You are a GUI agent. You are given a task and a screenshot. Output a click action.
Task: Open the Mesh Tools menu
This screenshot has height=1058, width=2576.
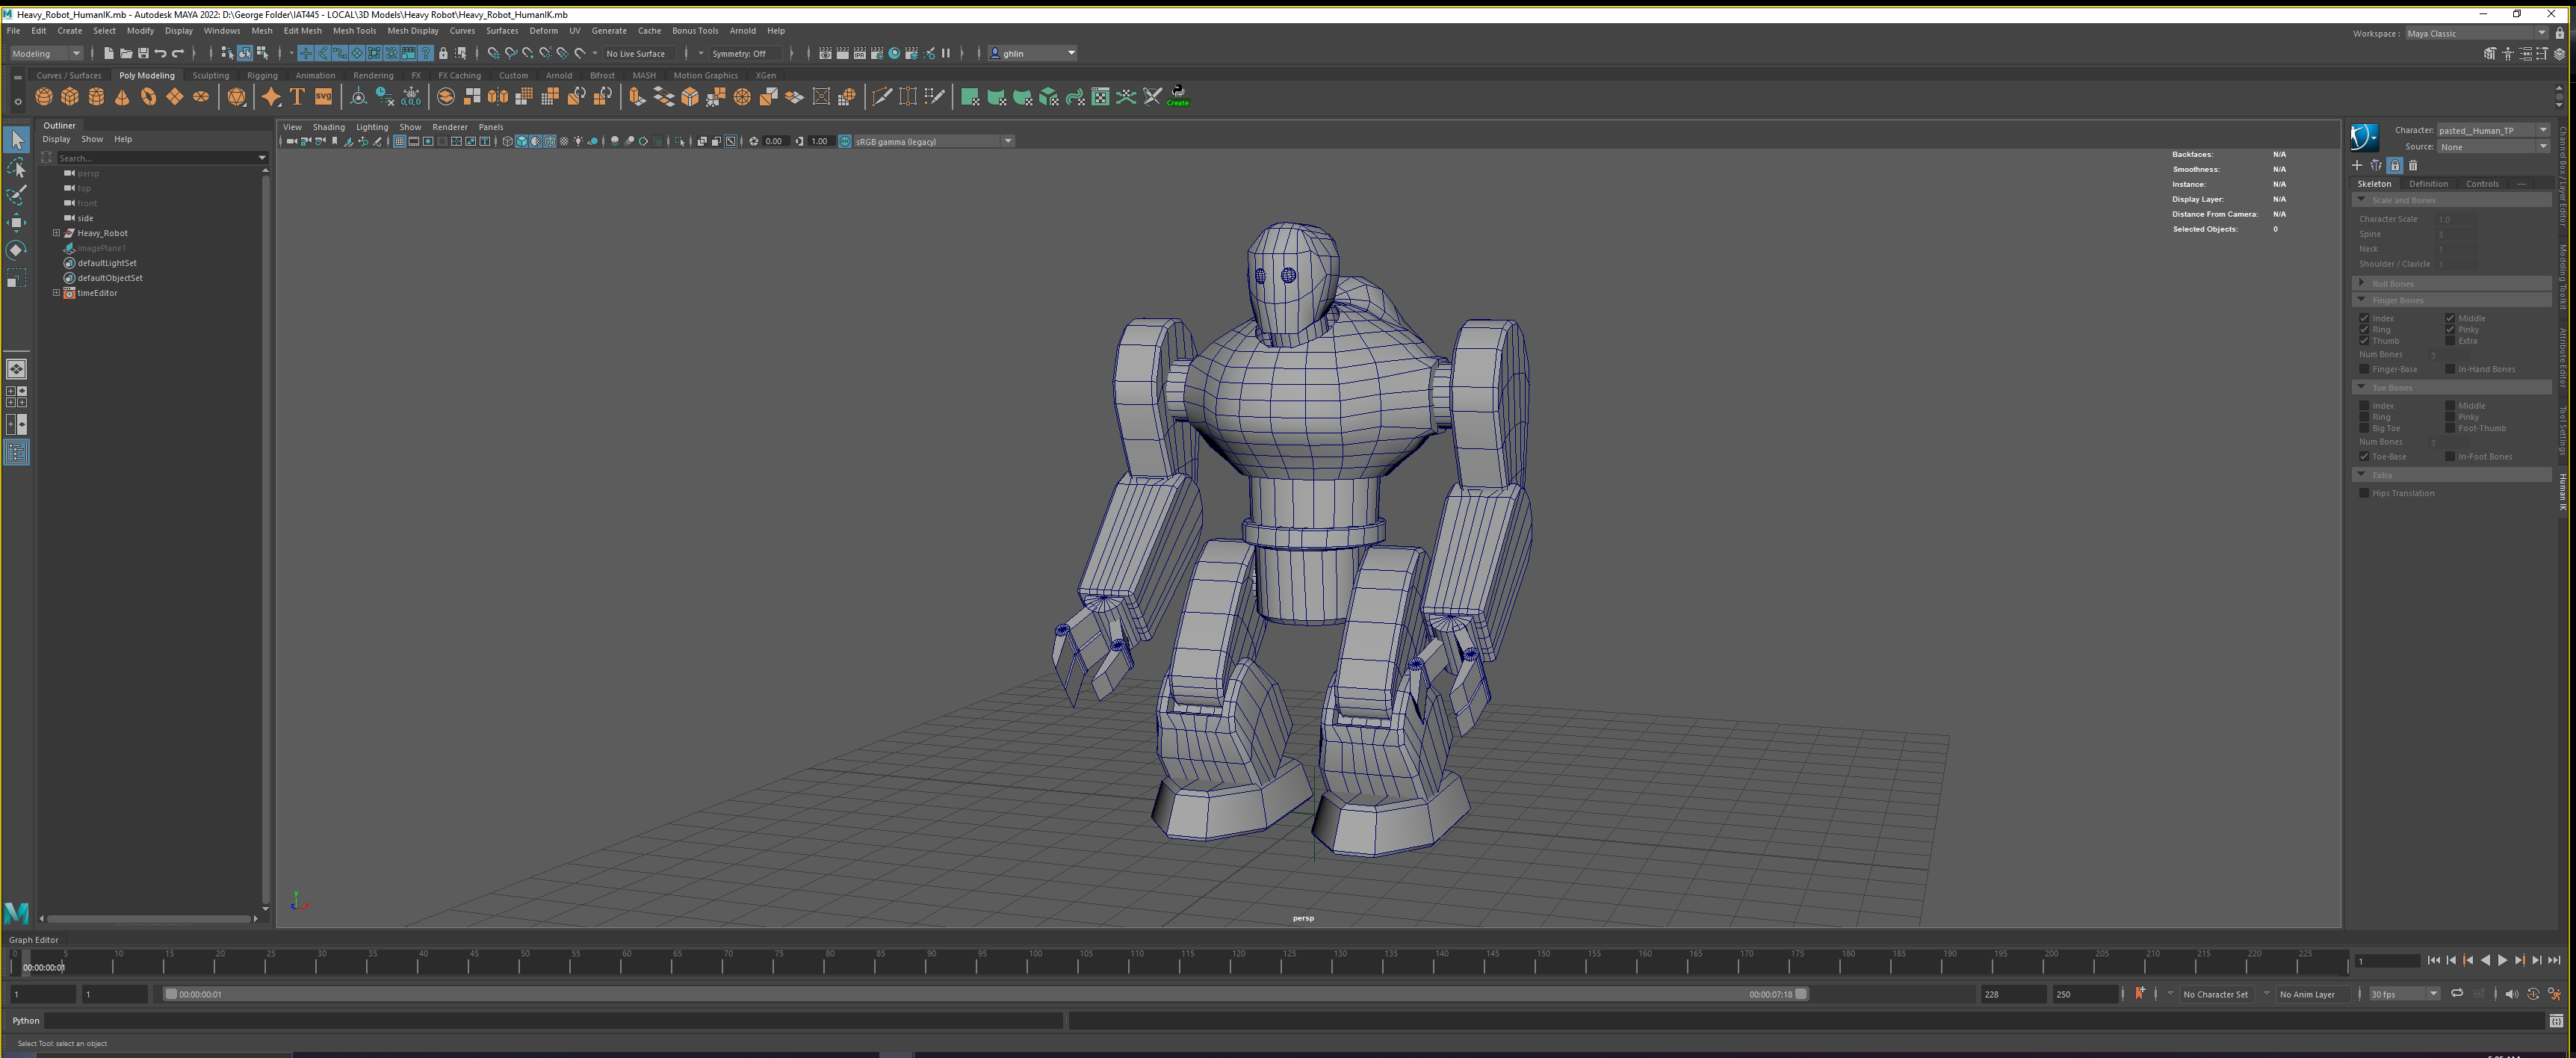pos(354,31)
